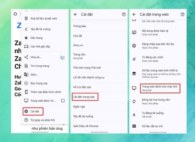Click gear icon beside Cài đặt

click(x=26, y=111)
